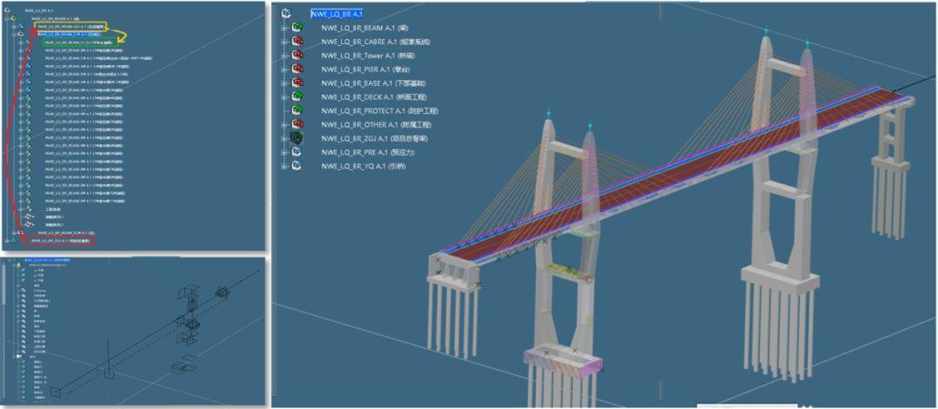938x409 pixels.
Task: Expand the NWE_LQ_BR_DECK A.1 node
Action: tap(283, 97)
